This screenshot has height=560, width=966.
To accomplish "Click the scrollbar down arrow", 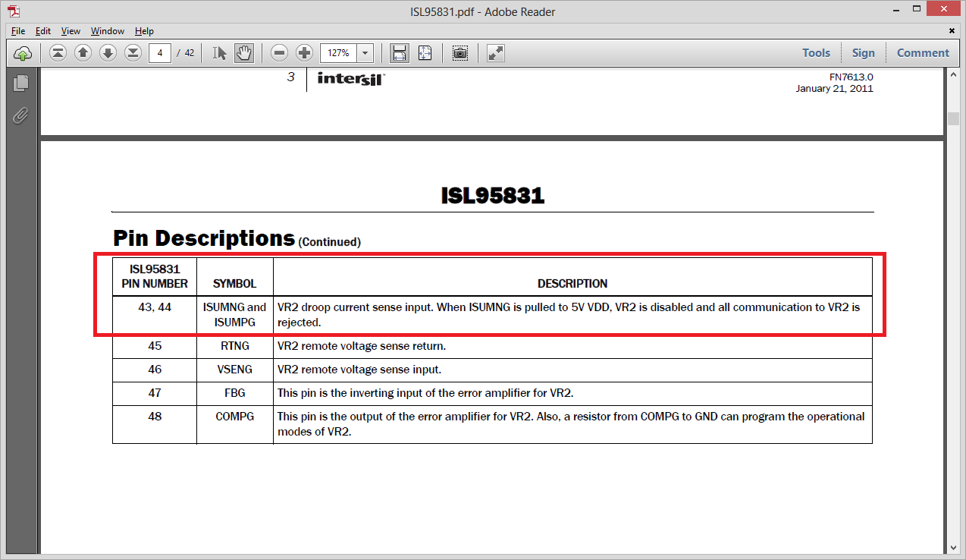I will 953,548.
